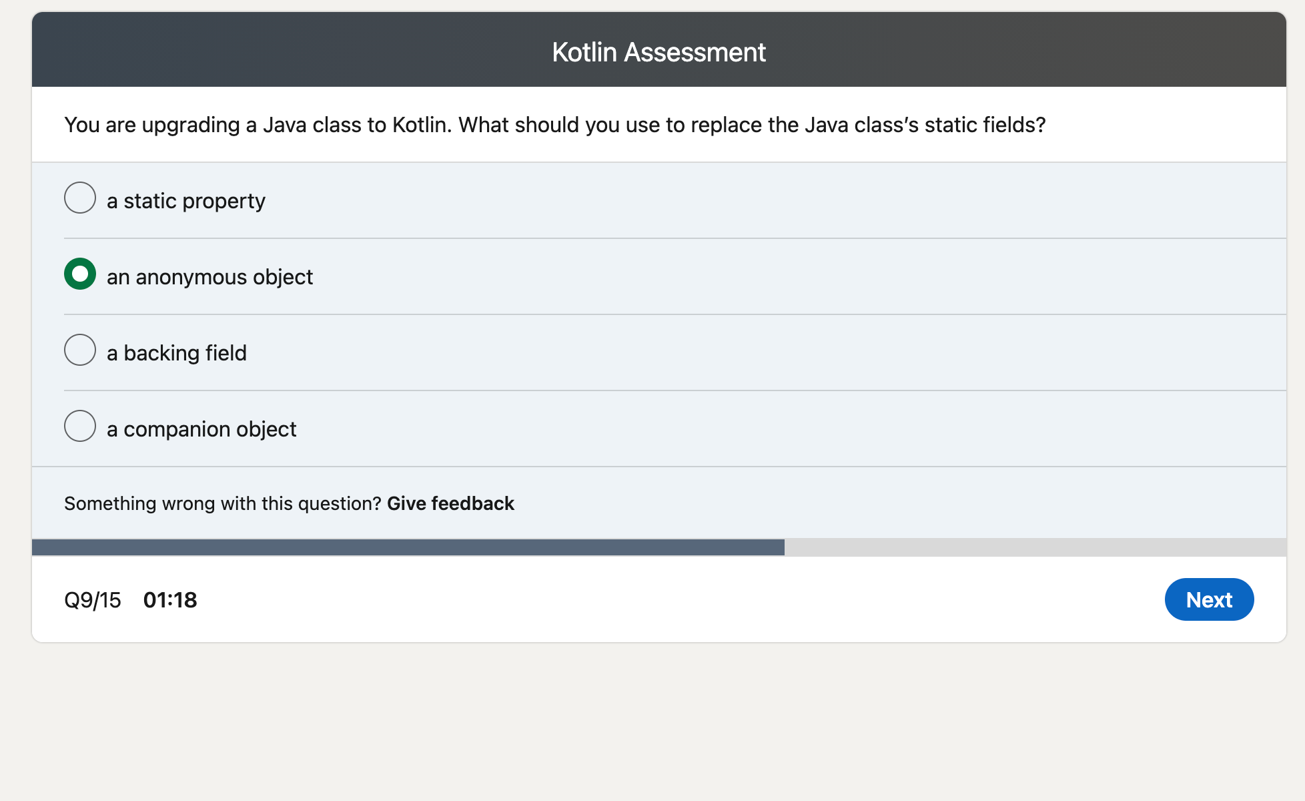Click the 01:18 timer display

(x=171, y=599)
